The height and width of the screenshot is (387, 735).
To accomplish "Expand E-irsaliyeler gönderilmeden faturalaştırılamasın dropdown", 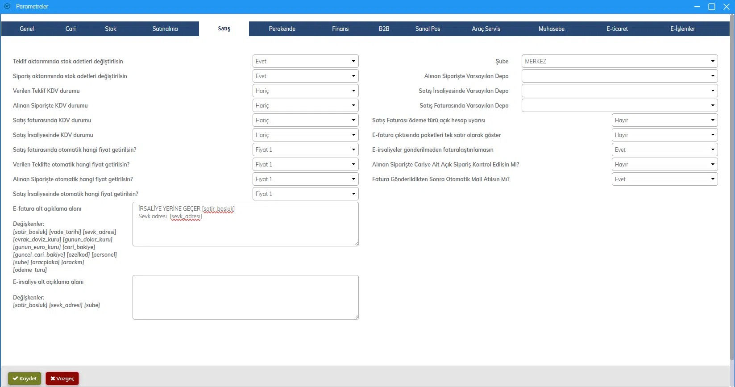I will click(664, 150).
